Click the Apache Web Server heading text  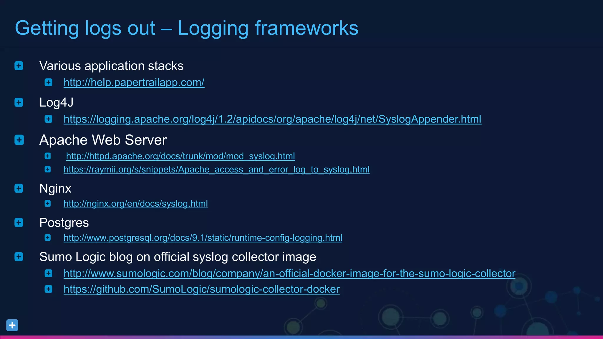coord(103,140)
